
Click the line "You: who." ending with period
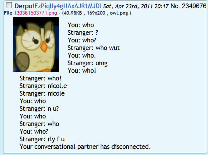tap(82, 56)
